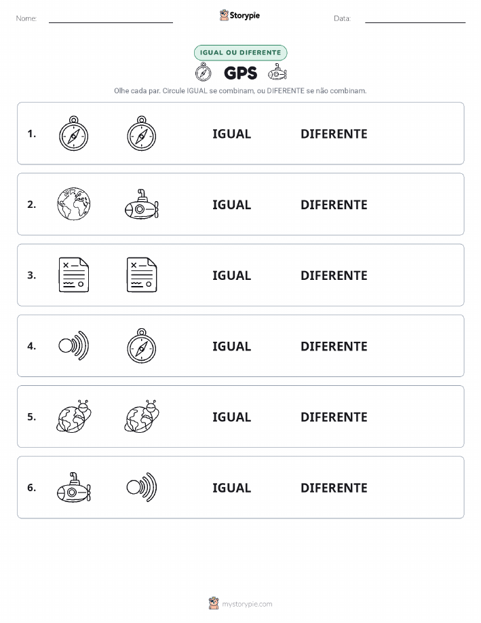Click the Storypie logo at top

click(x=239, y=16)
